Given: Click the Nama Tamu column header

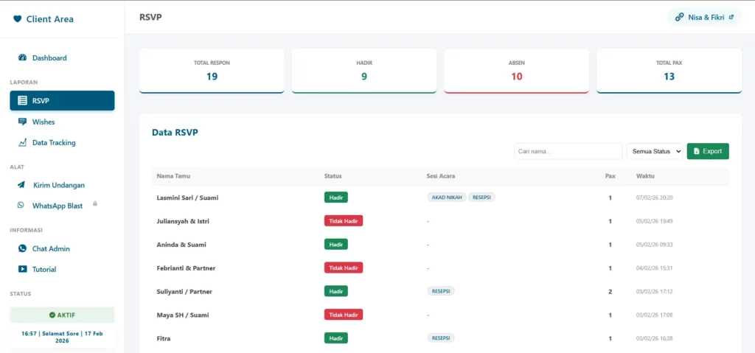Looking at the screenshot, I should click(173, 176).
